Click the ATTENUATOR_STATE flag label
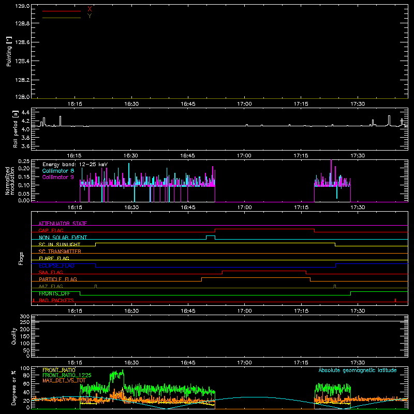414x414 pixels. pyautogui.click(x=63, y=224)
